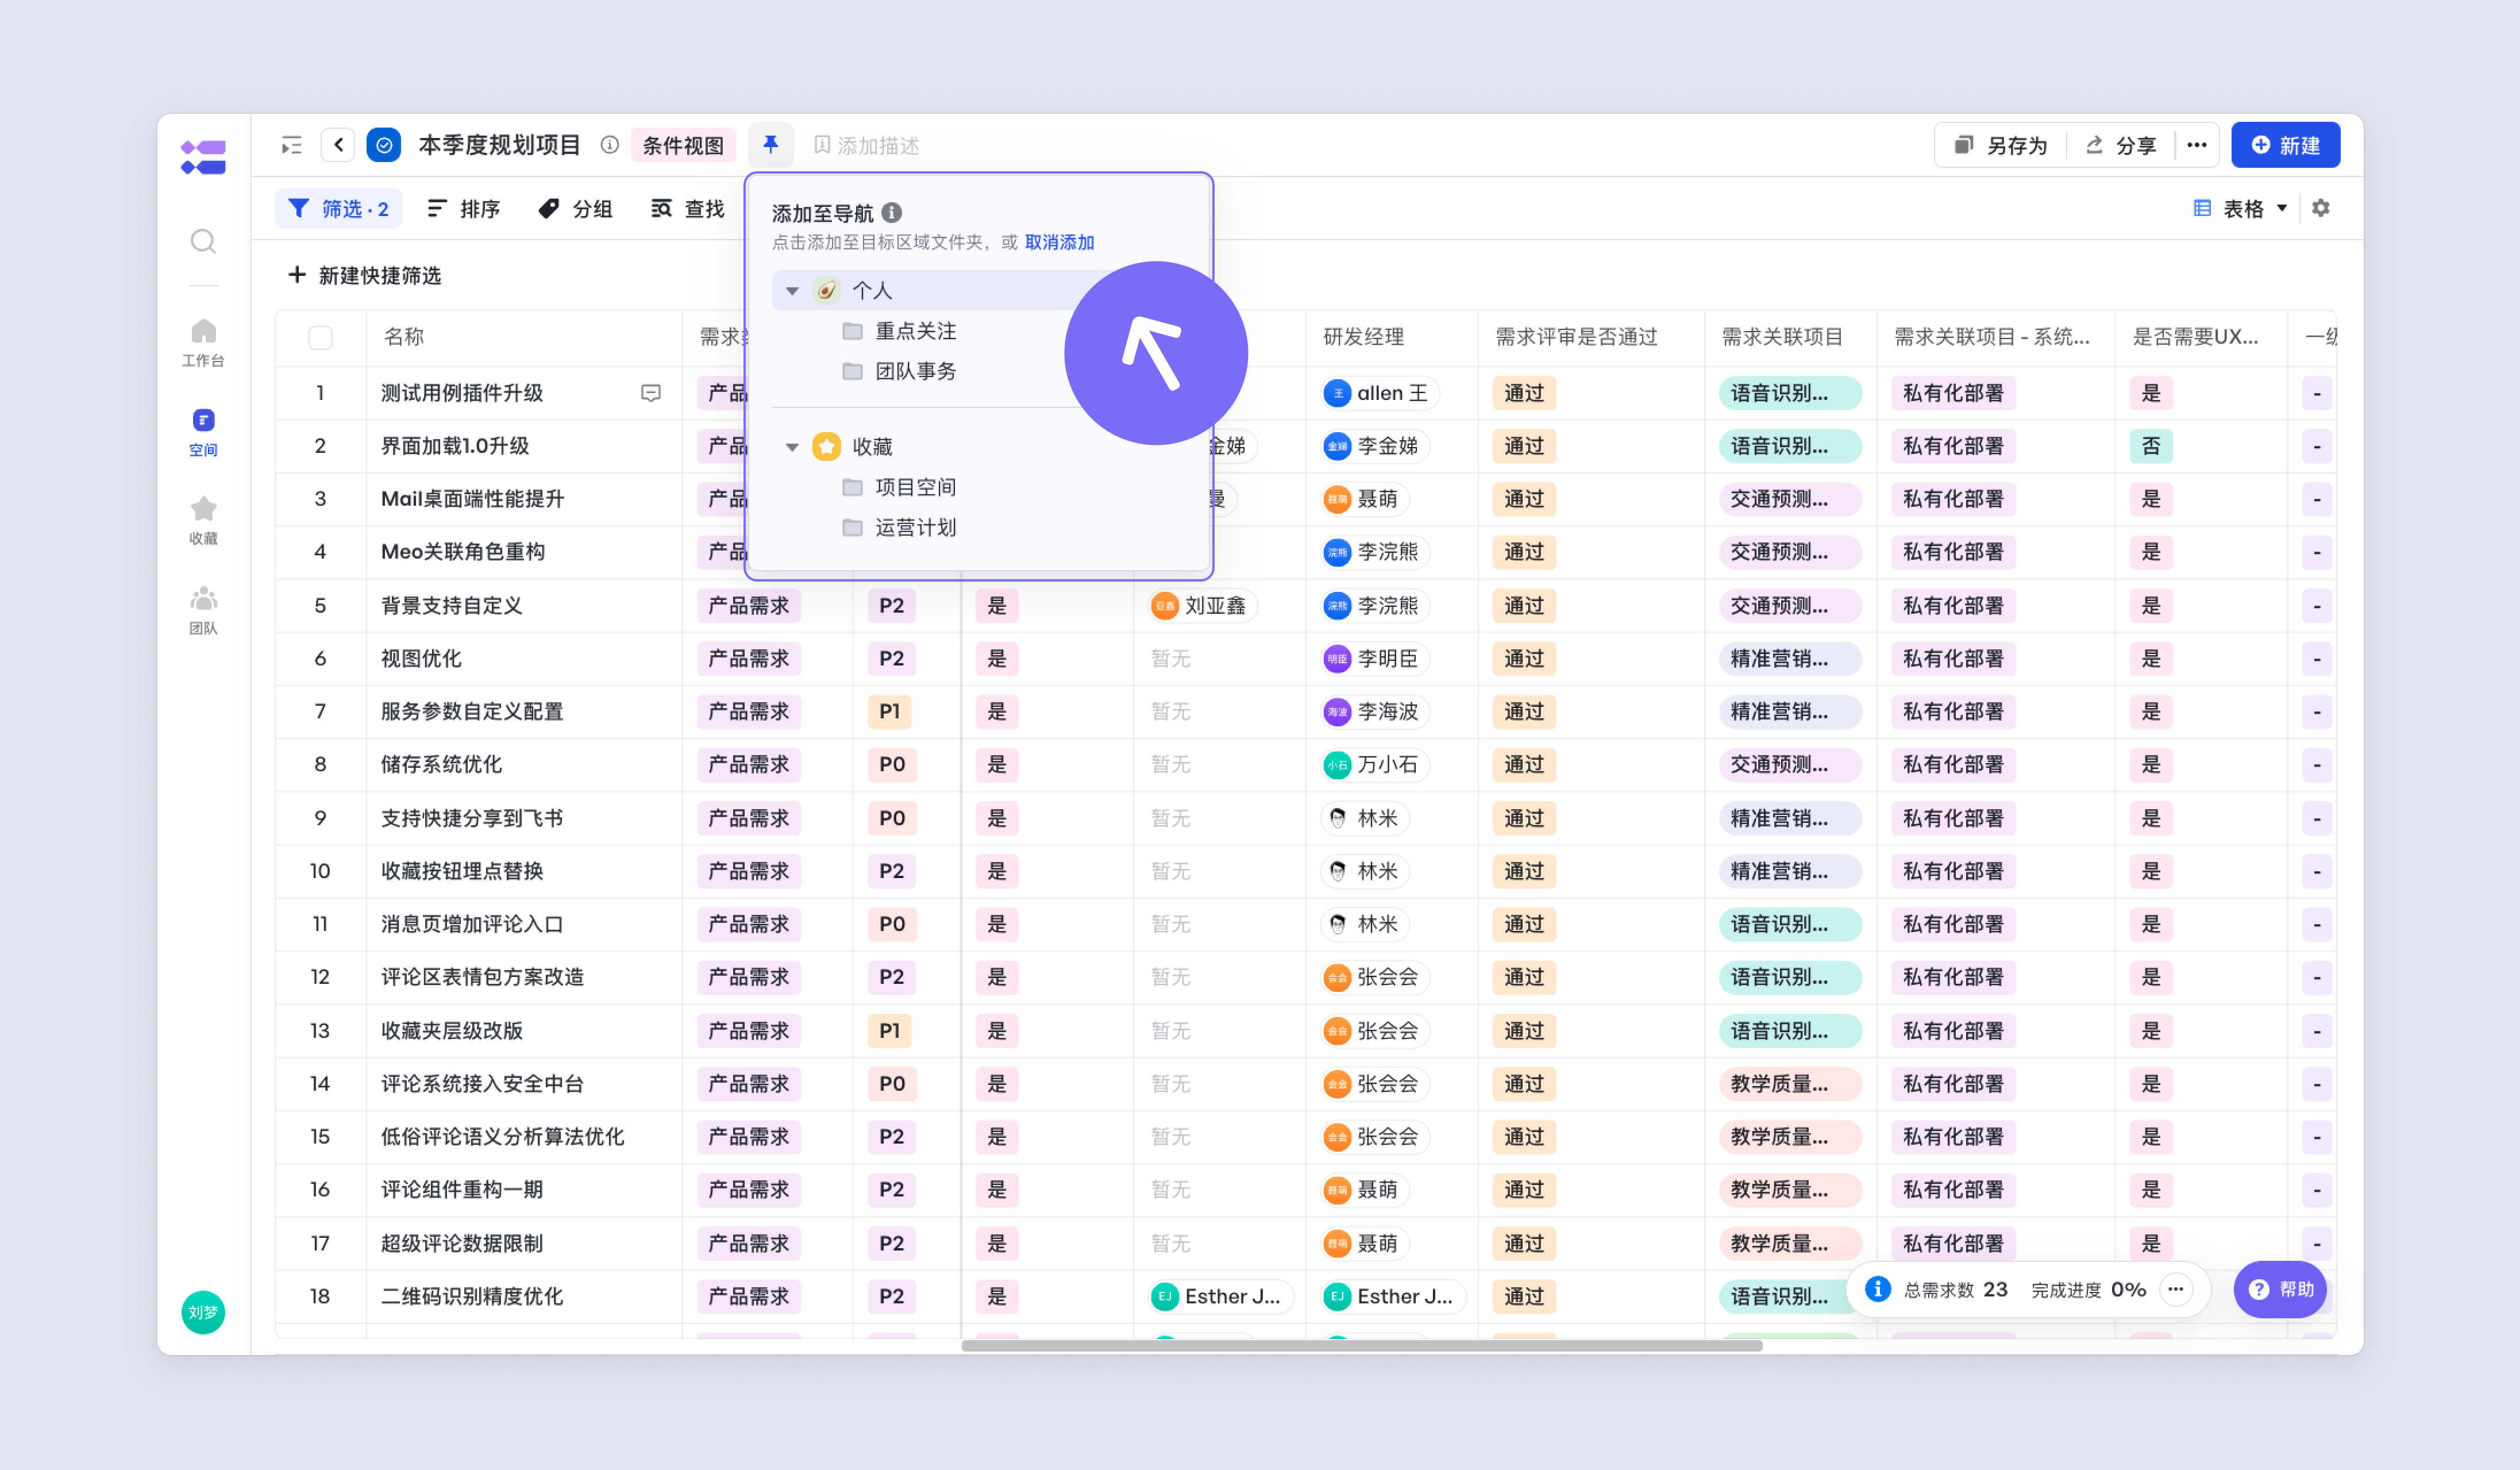
Task: Click the 新建 button
Action: pos(2285,146)
